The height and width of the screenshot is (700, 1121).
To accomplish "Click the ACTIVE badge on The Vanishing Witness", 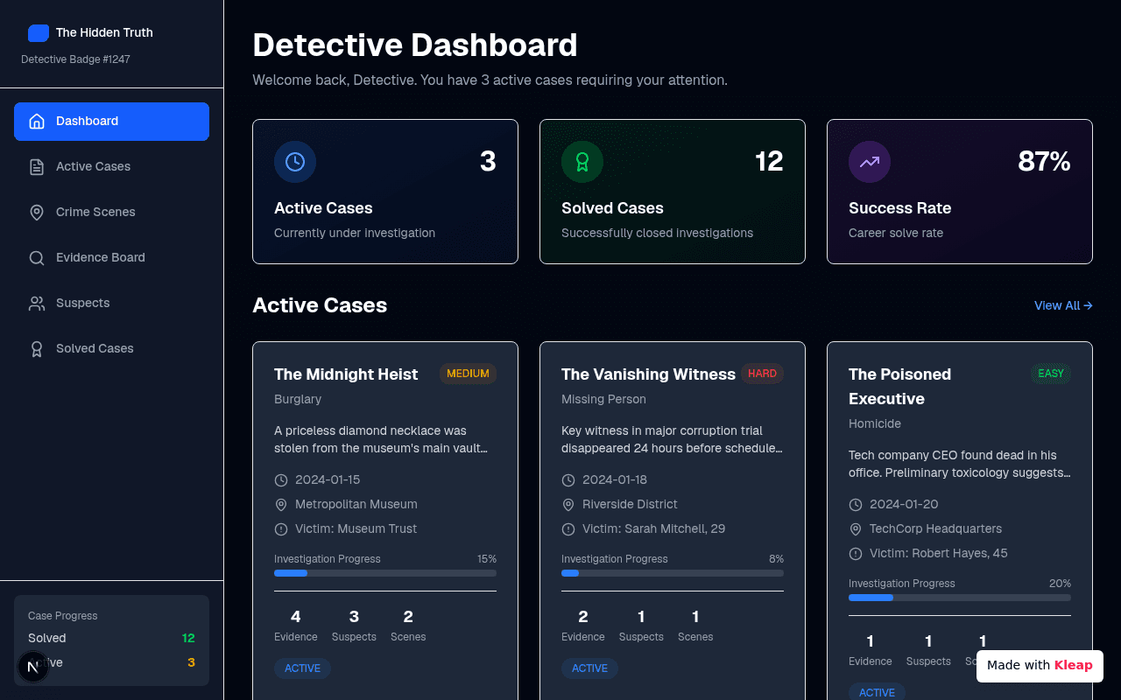I will pos(589,668).
